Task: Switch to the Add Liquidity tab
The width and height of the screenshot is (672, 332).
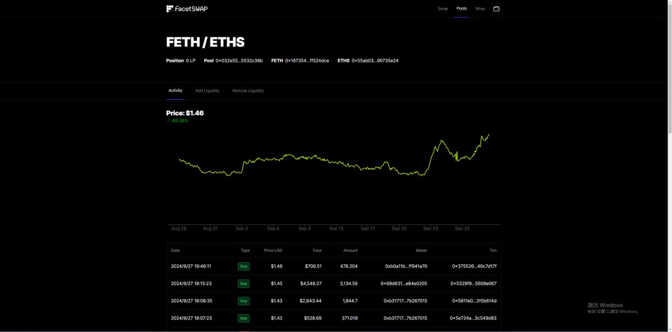Action: click(207, 91)
